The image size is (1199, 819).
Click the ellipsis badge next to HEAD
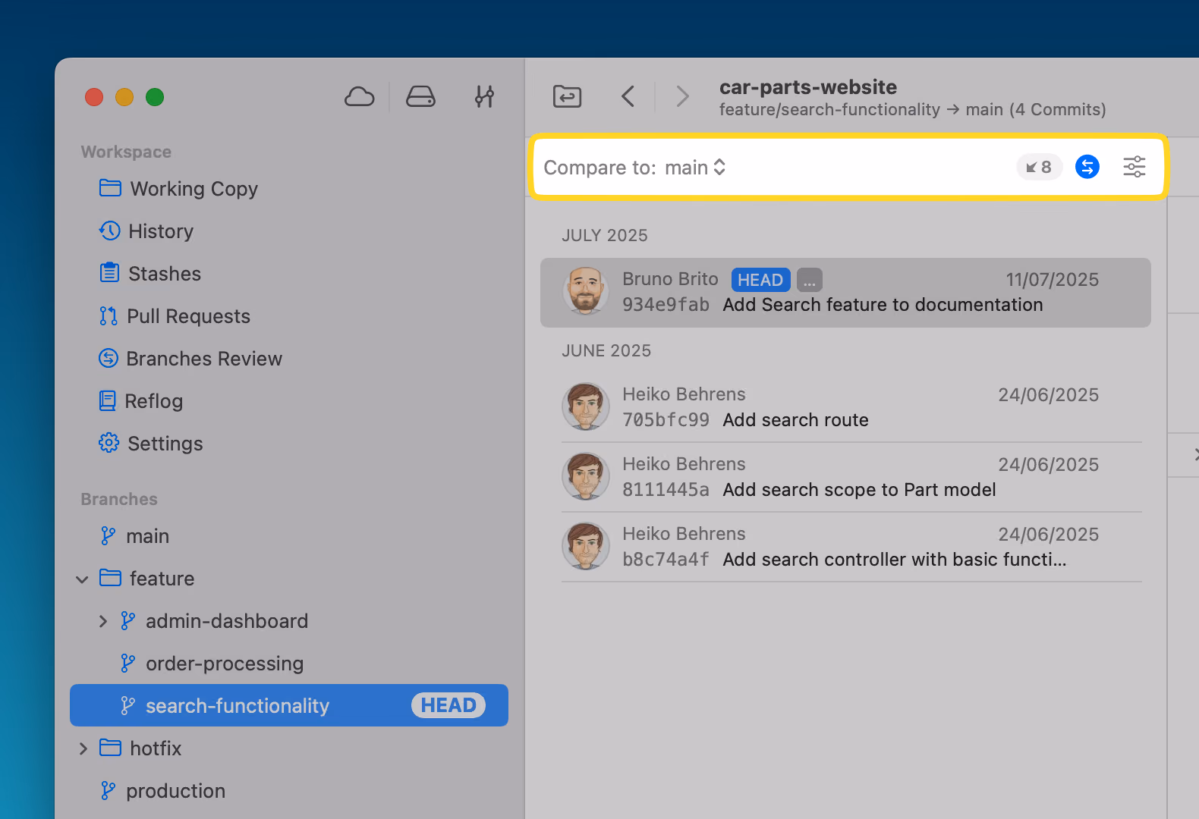coord(810,280)
